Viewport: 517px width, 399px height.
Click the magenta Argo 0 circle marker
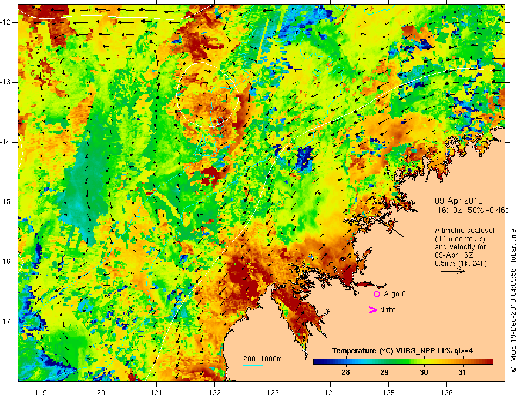click(x=377, y=295)
